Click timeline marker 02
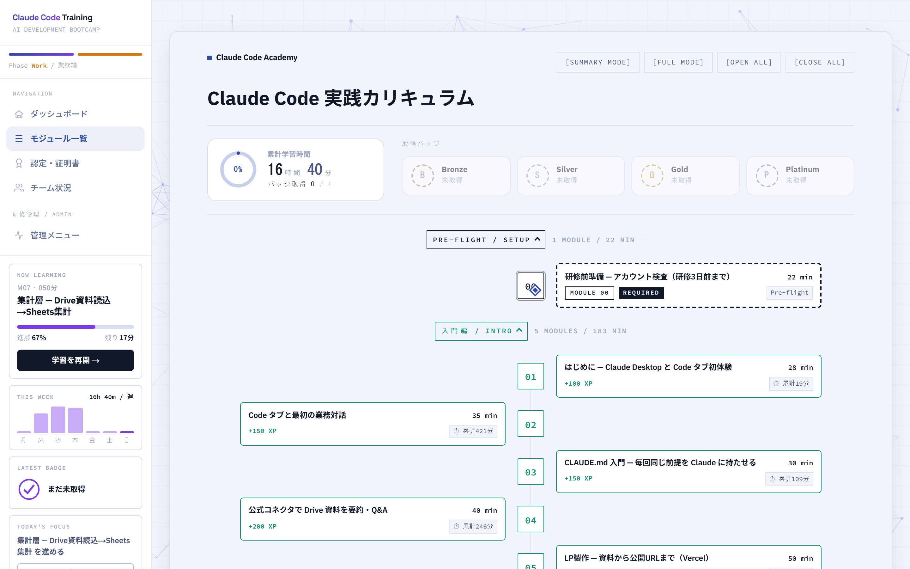 [x=531, y=424]
